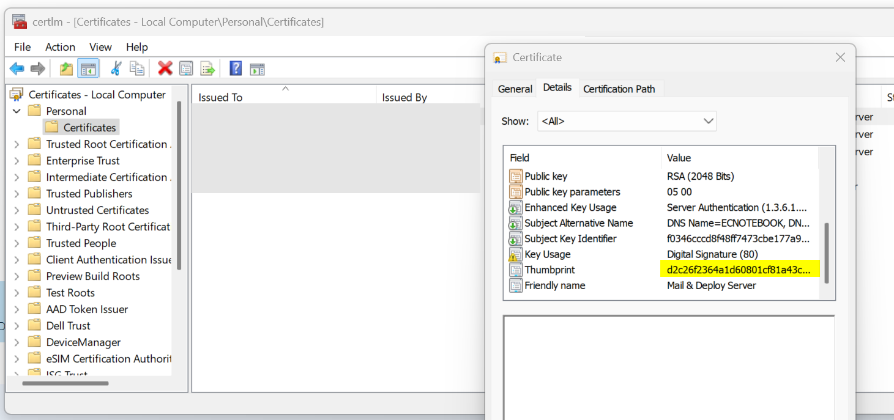Image resolution: width=894 pixels, height=420 pixels.
Task: Close the Certificate dialog
Action: pyautogui.click(x=840, y=57)
